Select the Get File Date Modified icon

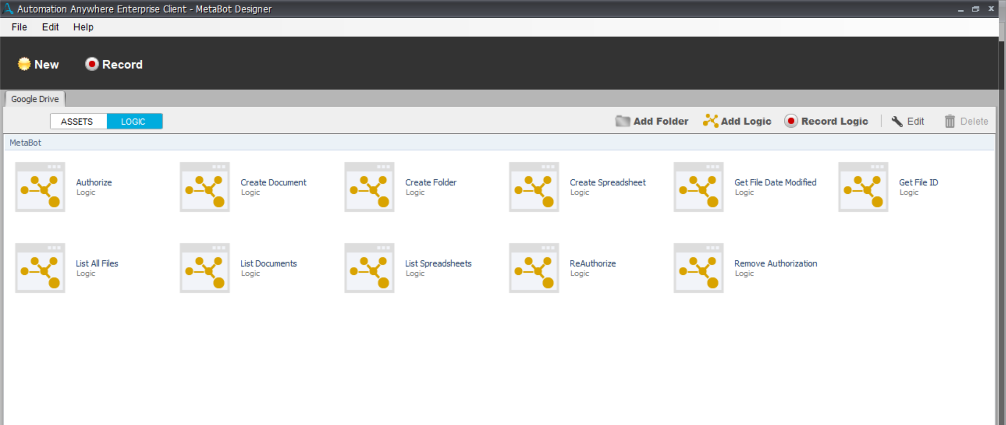point(699,187)
